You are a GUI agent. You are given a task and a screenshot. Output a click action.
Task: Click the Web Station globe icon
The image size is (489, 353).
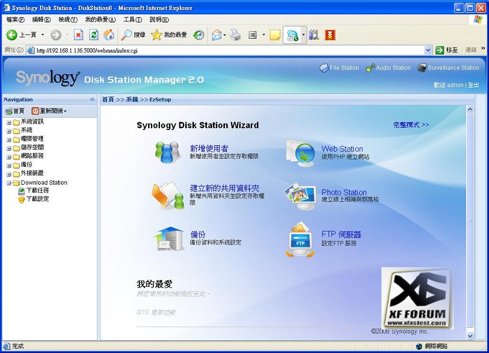pyautogui.click(x=300, y=153)
